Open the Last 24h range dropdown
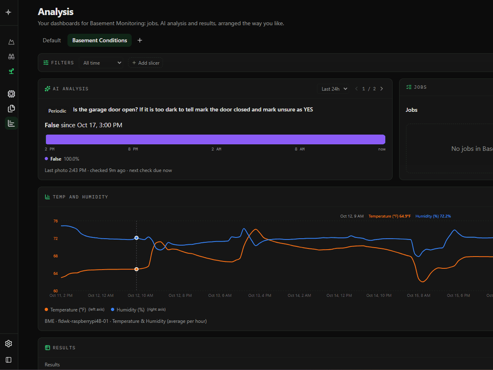 (x=333, y=89)
